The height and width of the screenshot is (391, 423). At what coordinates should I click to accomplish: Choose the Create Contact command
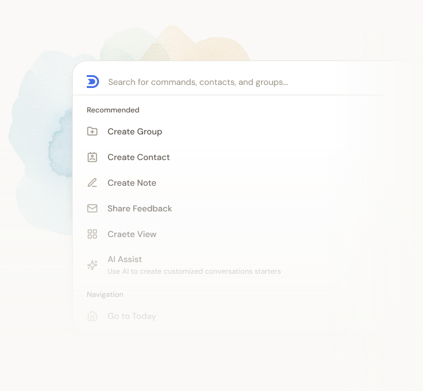(139, 157)
